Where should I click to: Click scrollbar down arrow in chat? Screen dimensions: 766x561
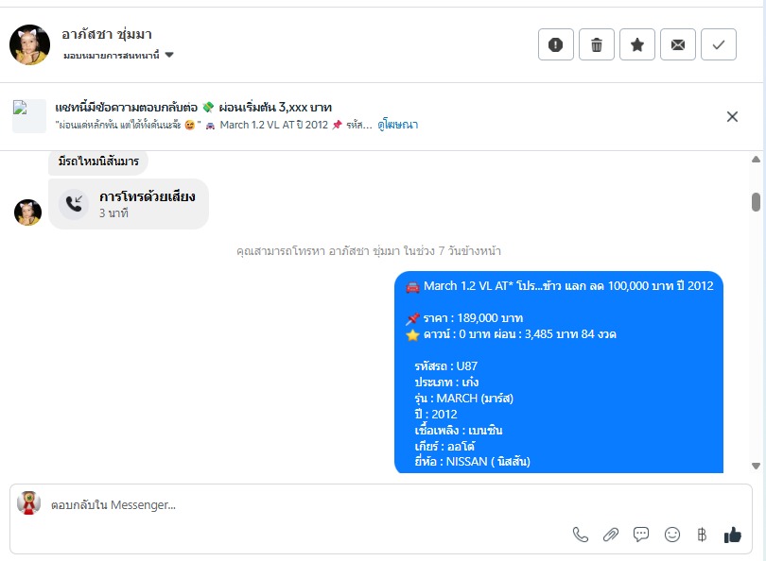756,466
